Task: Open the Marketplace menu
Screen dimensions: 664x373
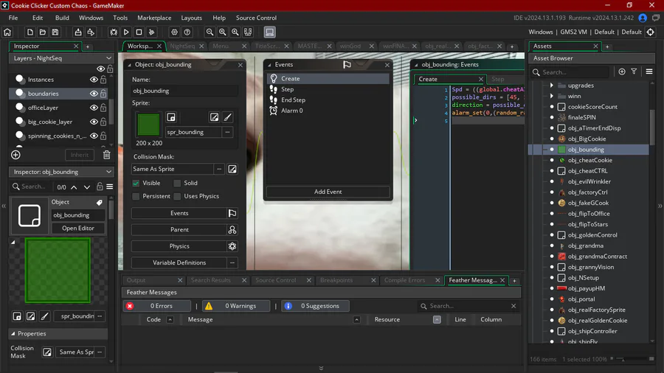Action: [x=154, y=18]
